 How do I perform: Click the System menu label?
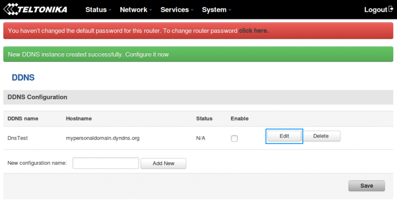point(214,10)
